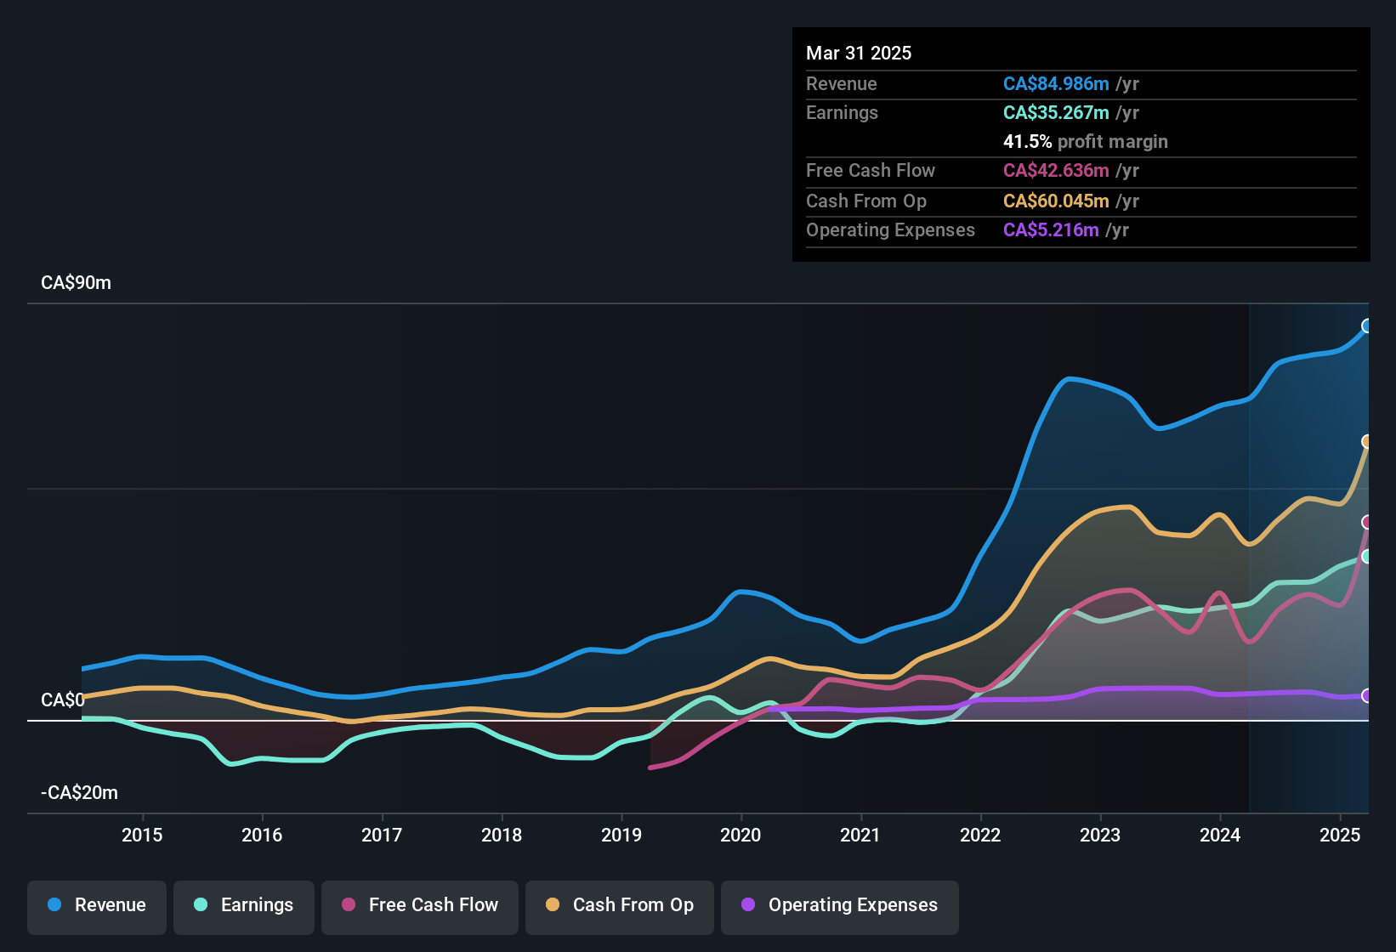Click the Cash From Op endpoint marker
The width and height of the screenshot is (1396, 952).
1367,441
